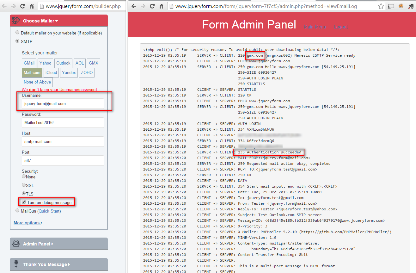Set Security to None
This screenshot has height=273, width=416.
[24, 177]
